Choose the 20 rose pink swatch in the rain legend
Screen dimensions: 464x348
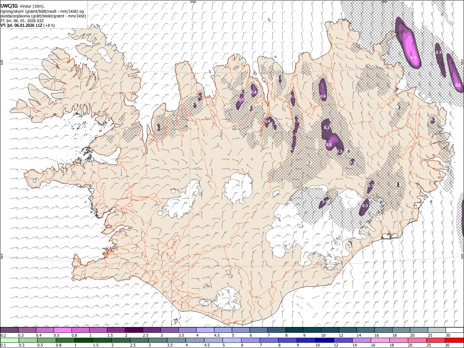417,340
